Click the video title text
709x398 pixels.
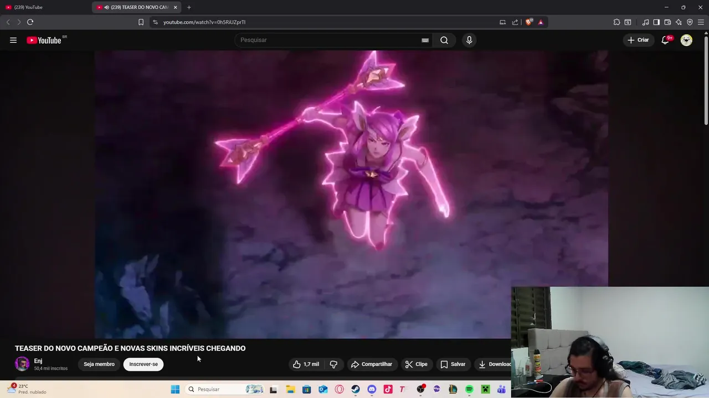click(130, 348)
